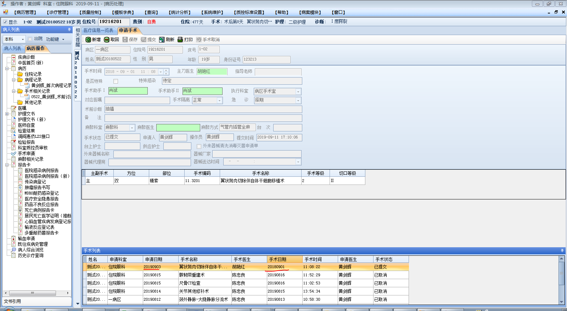Pin the 手术列表 panel with pushpin icon
The image size is (567, 311).
pyautogui.click(x=562, y=250)
